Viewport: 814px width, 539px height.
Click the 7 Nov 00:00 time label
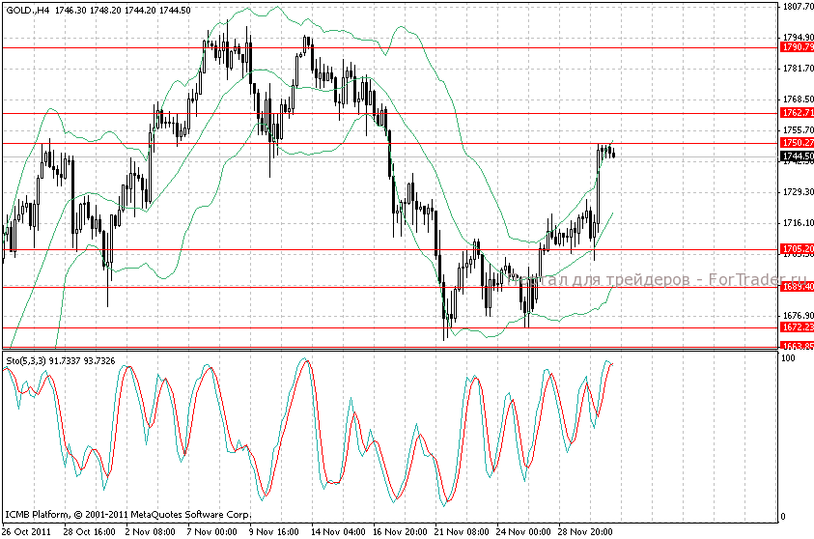tap(211, 531)
